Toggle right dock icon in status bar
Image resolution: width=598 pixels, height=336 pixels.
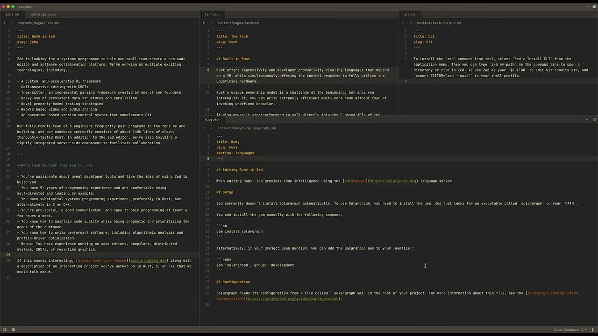tap(592, 330)
